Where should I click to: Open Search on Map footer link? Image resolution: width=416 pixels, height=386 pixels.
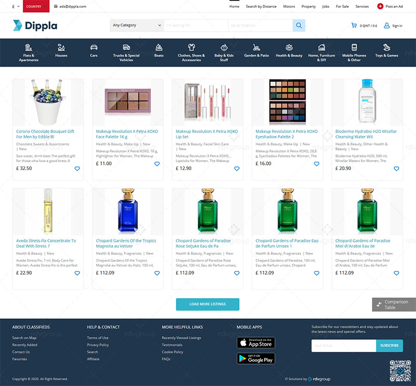(24, 338)
